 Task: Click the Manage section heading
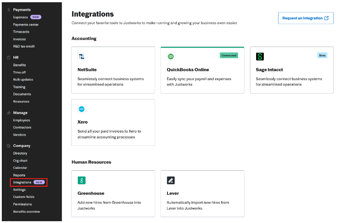(x=20, y=113)
